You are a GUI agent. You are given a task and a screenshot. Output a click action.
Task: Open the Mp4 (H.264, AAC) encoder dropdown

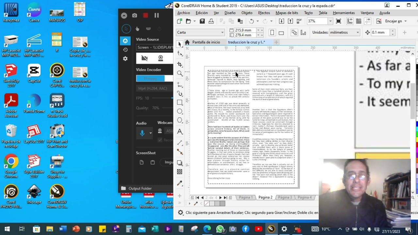coord(155,88)
